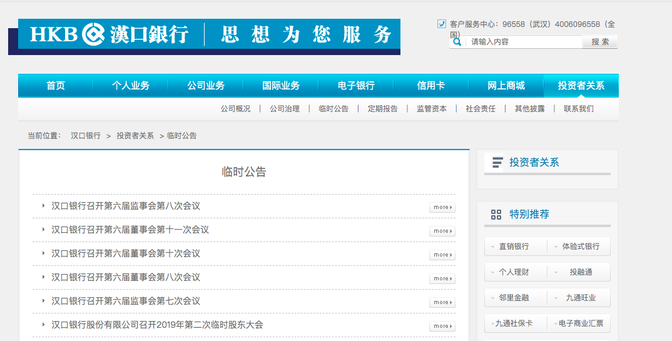672x341 pixels.
Task: Go to 社会责任 submenu item
Action: [481, 109]
